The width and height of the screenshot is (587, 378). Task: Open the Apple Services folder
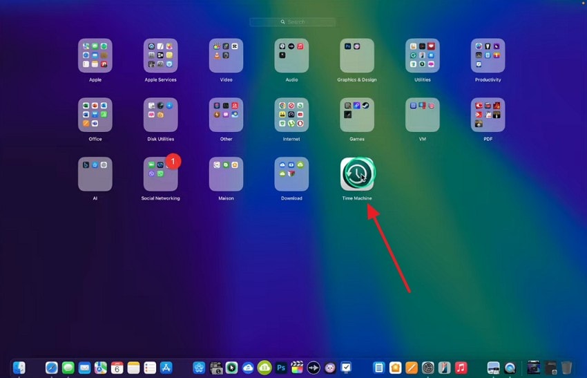[161, 55]
